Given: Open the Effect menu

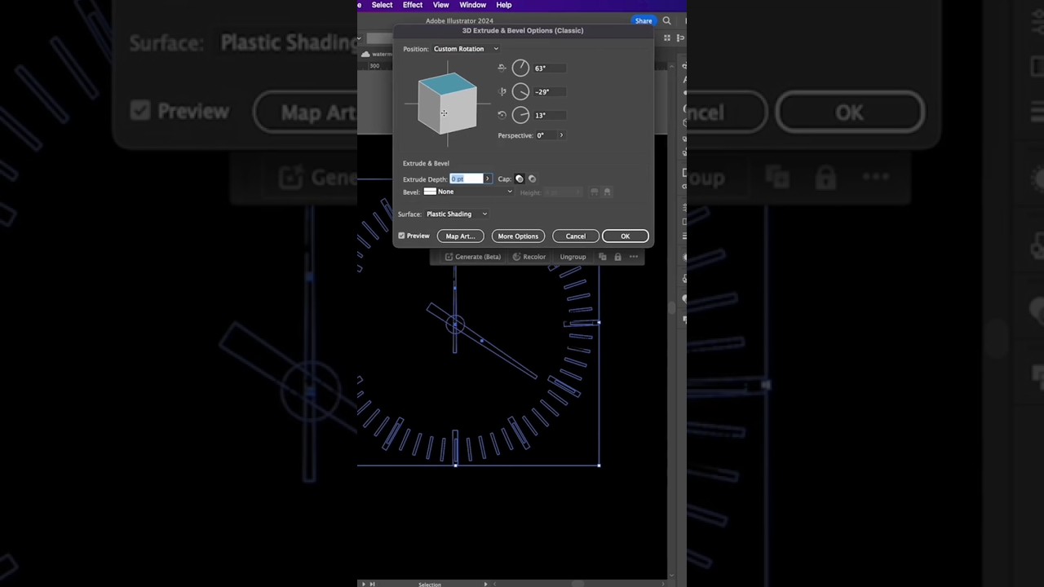Looking at the screenshot, I should click(413, 5).
